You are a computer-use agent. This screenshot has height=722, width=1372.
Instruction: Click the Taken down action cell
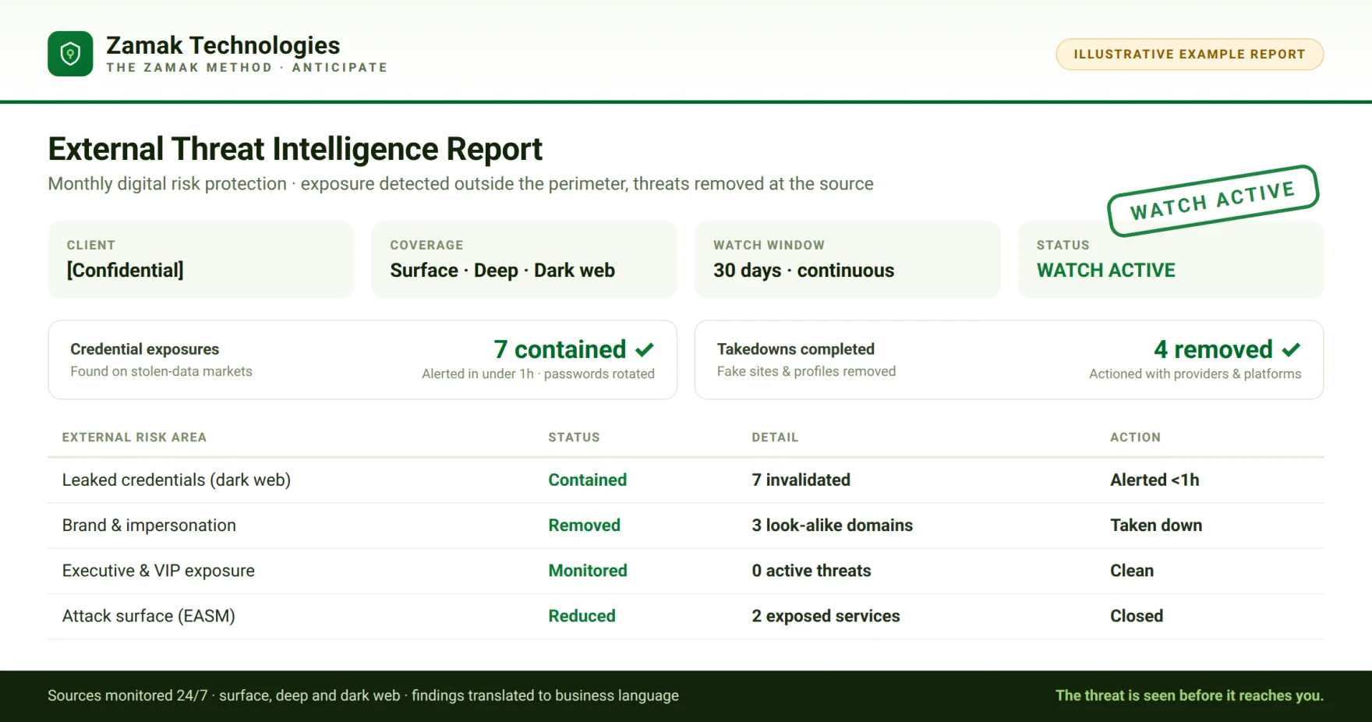pyautogui.click(x=1156, y=526)
